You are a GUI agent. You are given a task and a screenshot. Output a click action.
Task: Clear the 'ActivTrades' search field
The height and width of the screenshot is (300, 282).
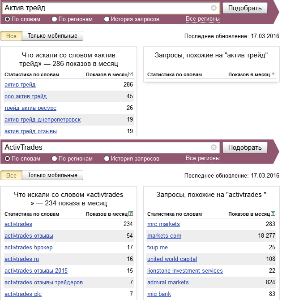(x=214, y=148)
